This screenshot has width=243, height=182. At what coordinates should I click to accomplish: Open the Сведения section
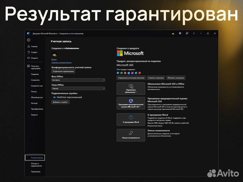[35, 74]
